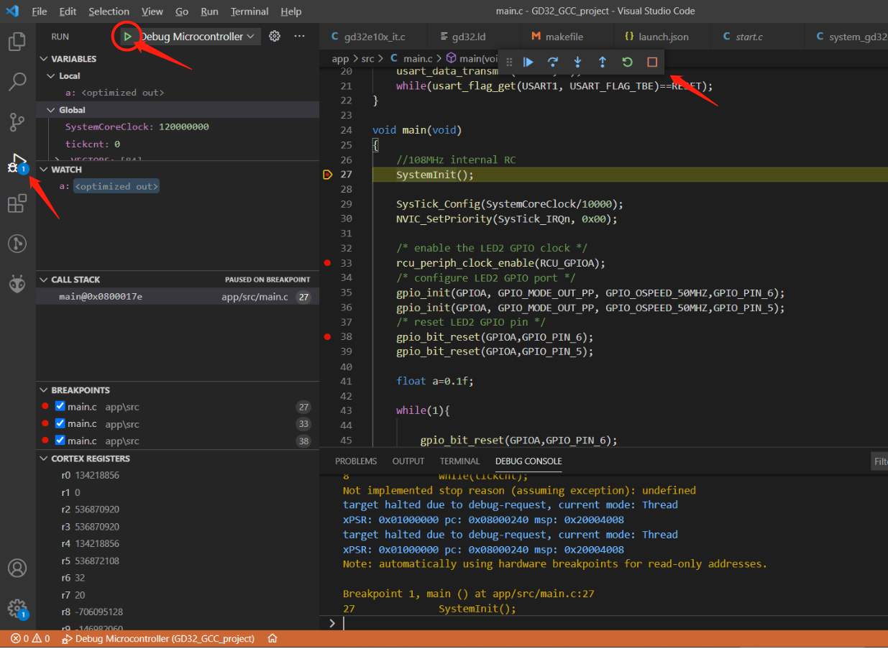Viewport: 888px width, 649px height.
Task: Open the Extensions view in activity bar
Action: coord(17,204)
